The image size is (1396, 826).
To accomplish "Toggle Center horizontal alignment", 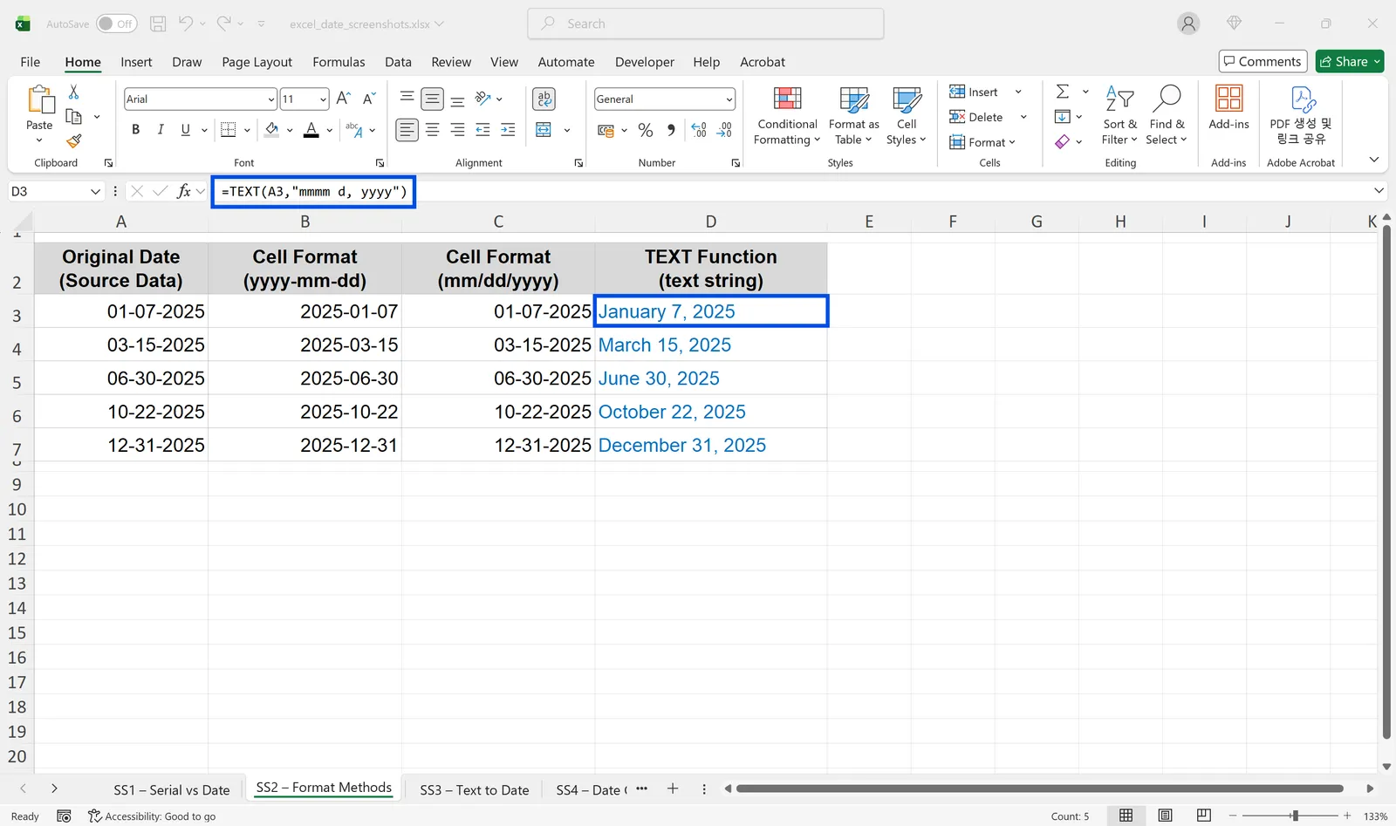I will tap(432, 130).
